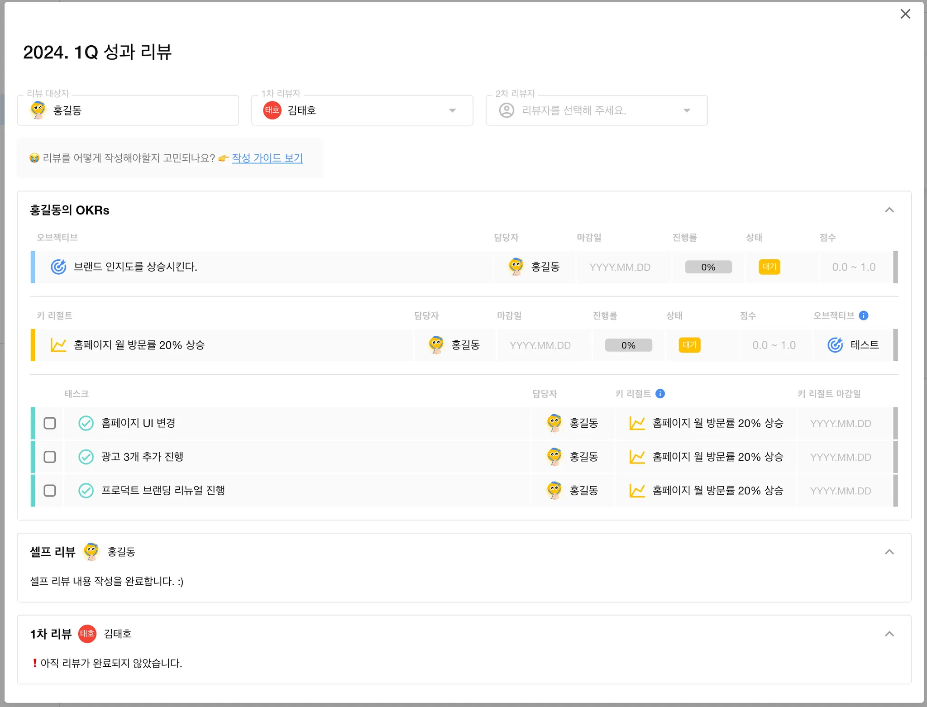Collapse the 홍길동의 OKRs section

click(x=889, y=210)
